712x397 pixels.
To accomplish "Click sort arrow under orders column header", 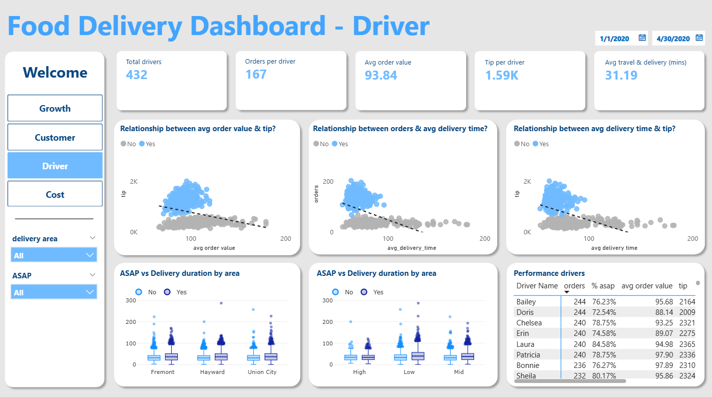I will click(x=567, y=292).
